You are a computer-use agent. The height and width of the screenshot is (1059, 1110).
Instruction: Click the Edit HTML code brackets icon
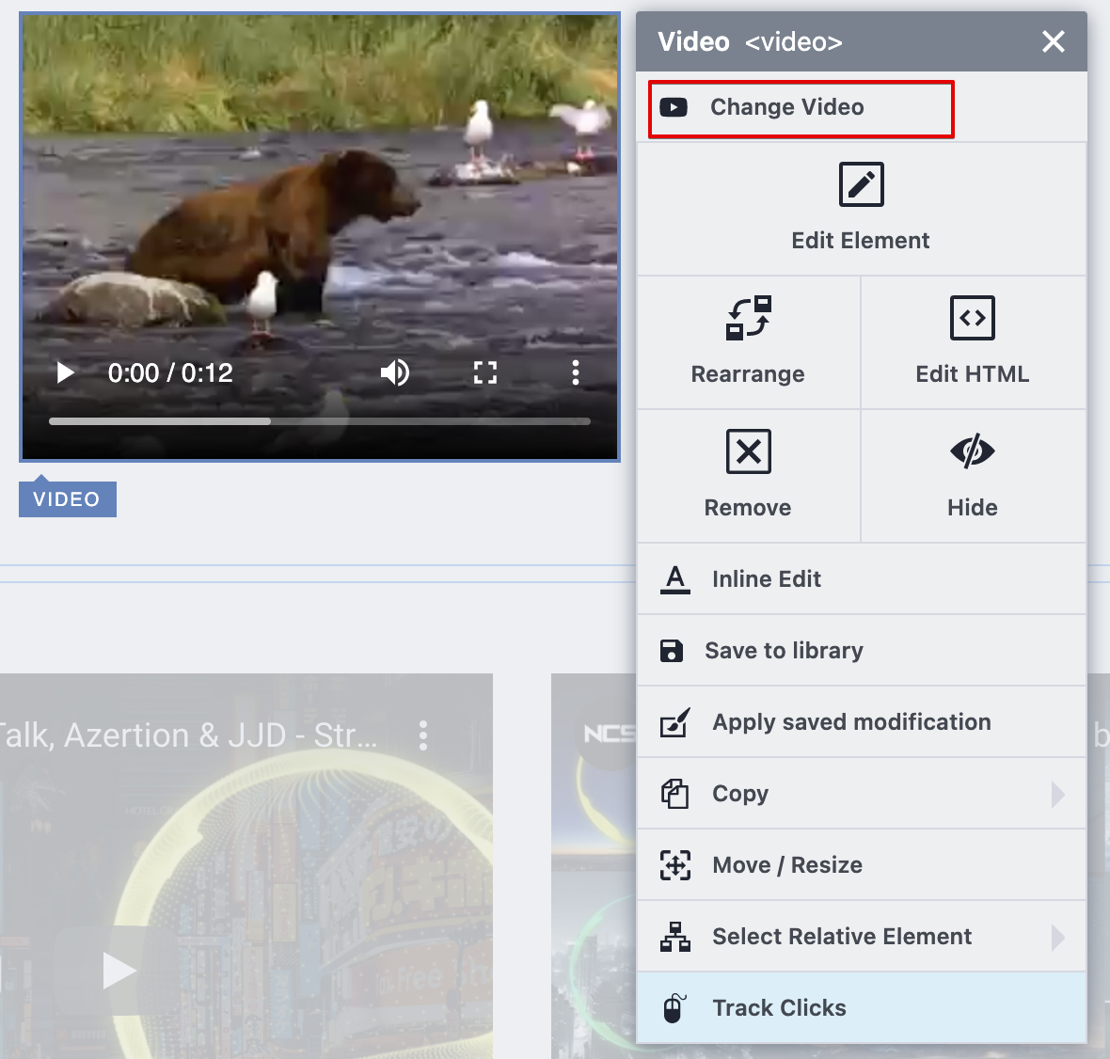[972, 318]
